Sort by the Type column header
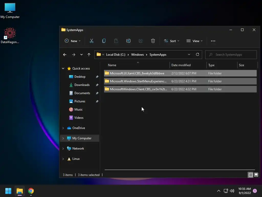 click(222, 65)
